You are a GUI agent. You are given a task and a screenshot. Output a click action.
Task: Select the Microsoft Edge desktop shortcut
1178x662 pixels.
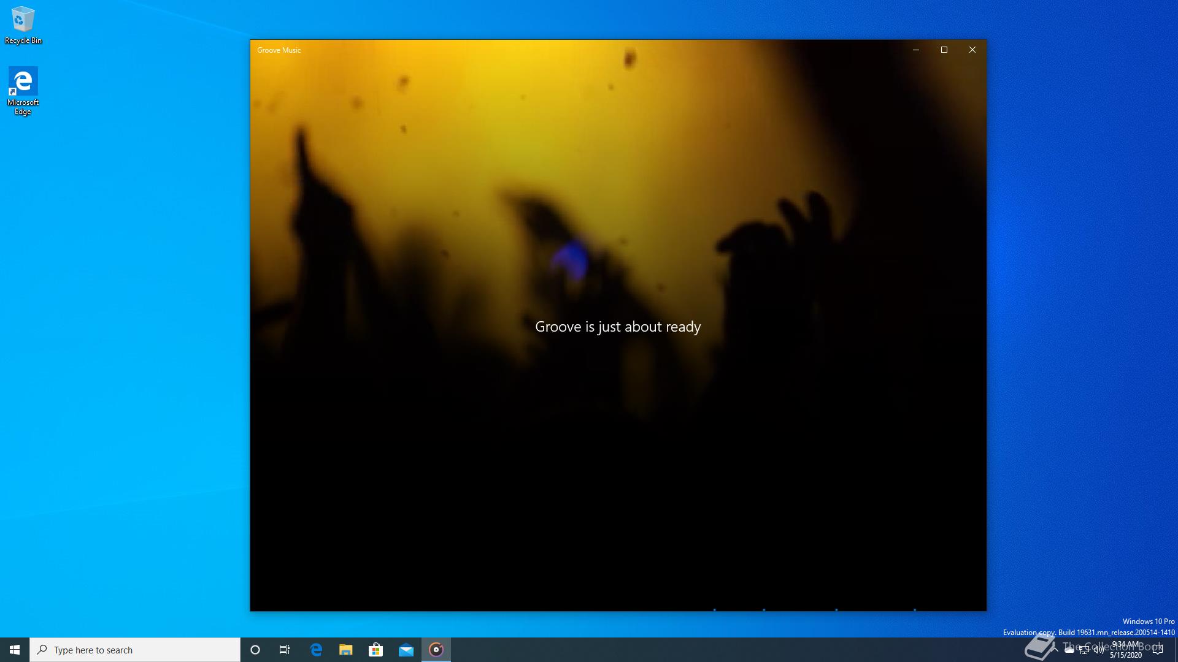click(23, 91)
